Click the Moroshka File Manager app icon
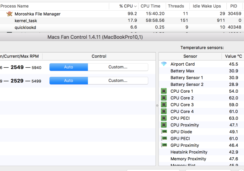Viewport: 244px width, 171px height. click(9, 14)
